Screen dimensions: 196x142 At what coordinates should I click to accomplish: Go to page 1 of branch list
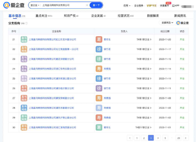pyautogui.click(x=137, y=138)
